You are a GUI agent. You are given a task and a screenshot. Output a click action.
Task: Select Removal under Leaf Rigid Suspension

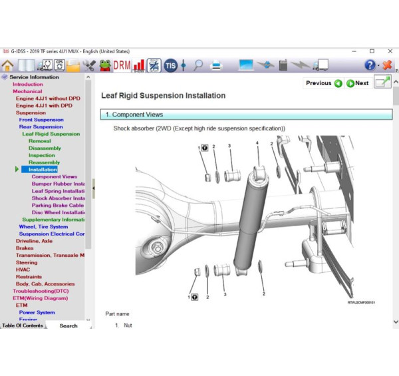coord(39,141)
